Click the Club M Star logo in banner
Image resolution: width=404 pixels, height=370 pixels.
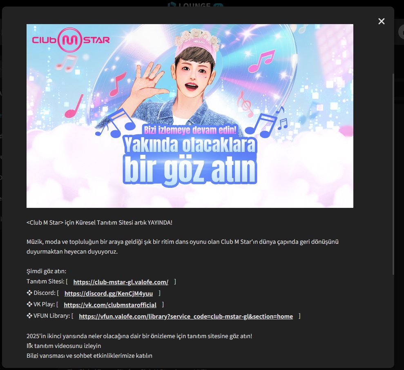coord(71,40)
